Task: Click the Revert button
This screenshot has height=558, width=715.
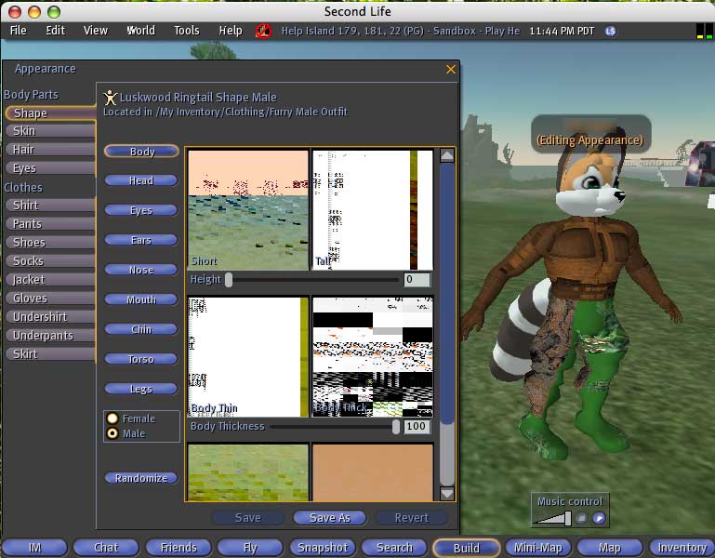Action: (412, 517)
